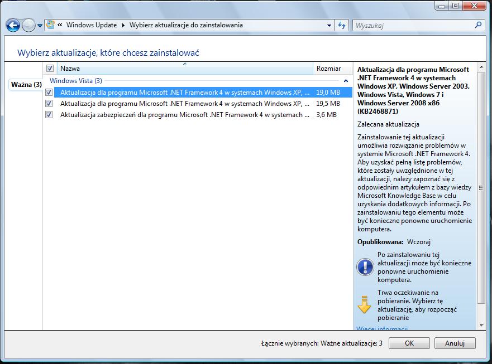Minimize the Windows Update window
This screenshot has width=492, height=364.
click(x=442, y=6)
